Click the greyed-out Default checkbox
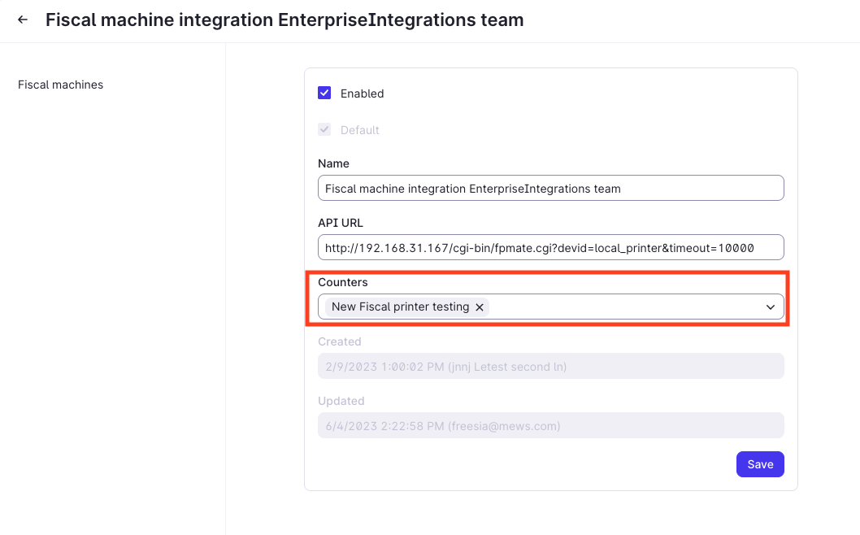 coord(324,129)
